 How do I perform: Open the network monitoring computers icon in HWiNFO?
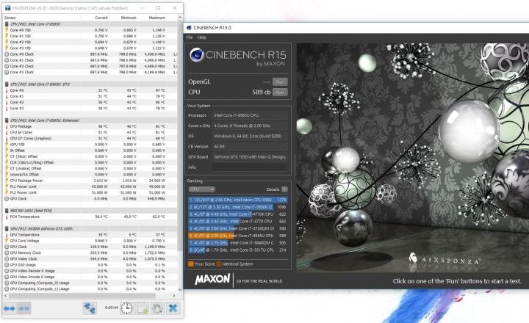coord(90,308)
